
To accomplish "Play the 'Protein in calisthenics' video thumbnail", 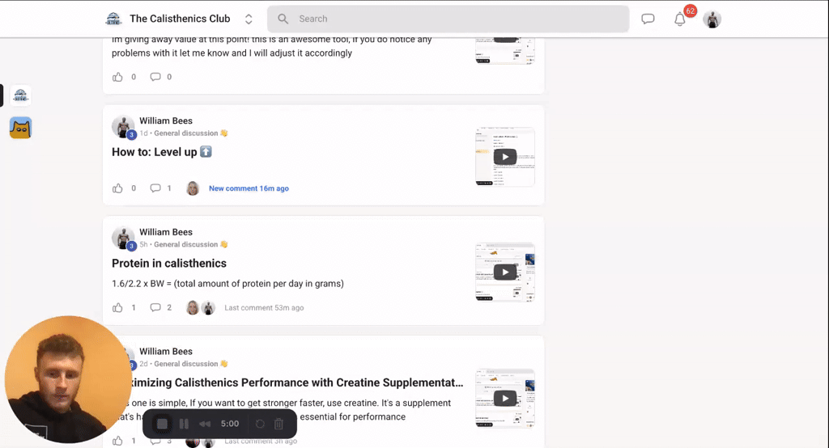I will [x=505, y=272].
